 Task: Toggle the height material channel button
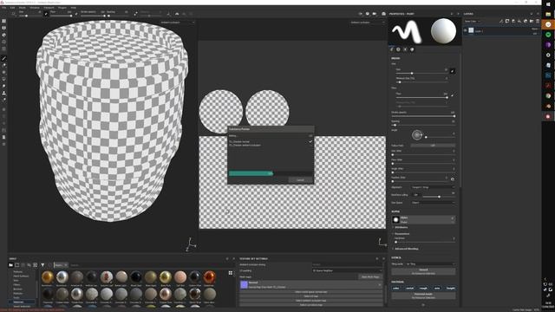(451, 289)
